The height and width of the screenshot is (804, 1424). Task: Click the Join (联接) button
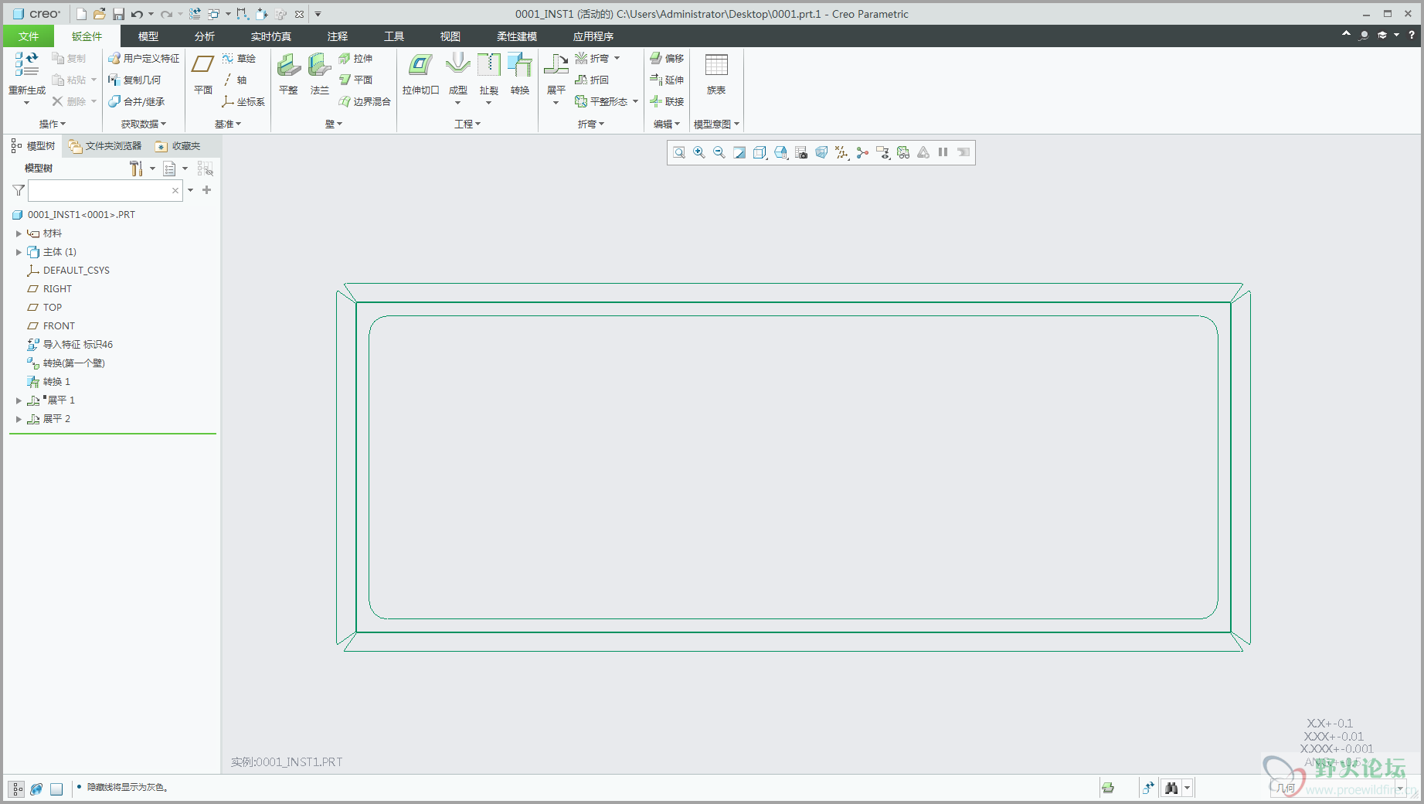[x=668, y=101]
